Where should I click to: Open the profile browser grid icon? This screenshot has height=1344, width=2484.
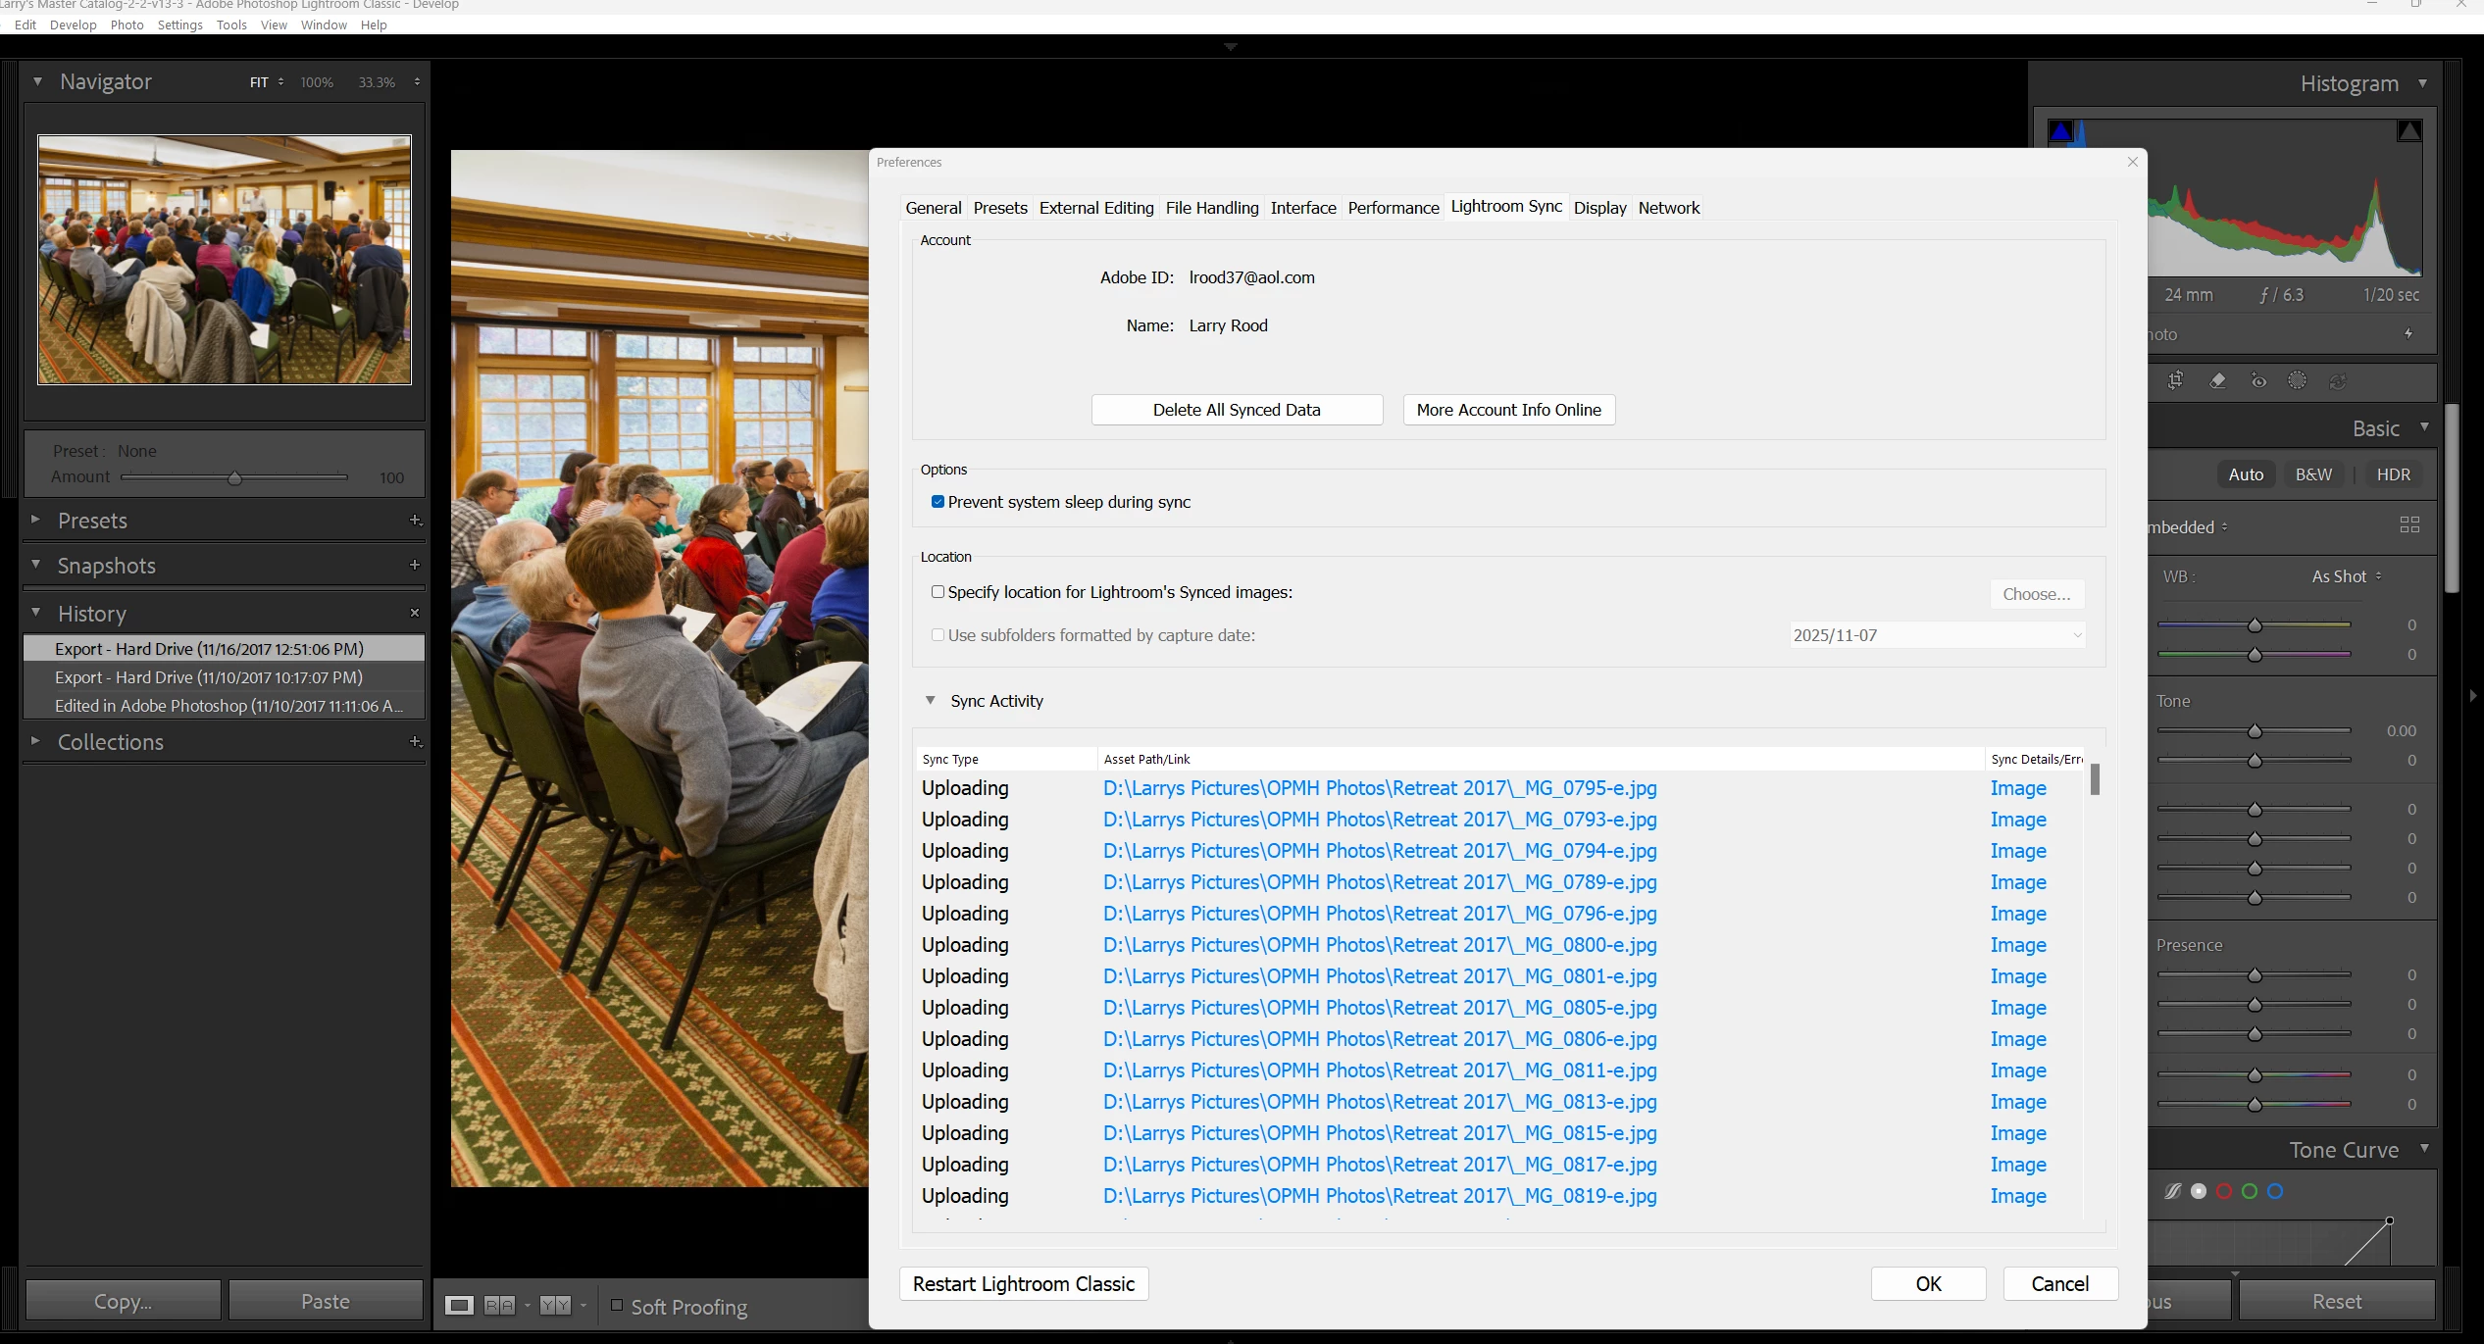[x=2409, y=525]
